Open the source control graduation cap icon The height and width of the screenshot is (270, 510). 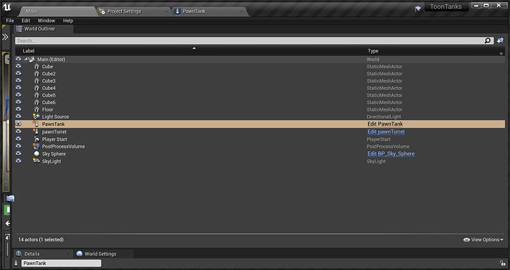[418, 9]
